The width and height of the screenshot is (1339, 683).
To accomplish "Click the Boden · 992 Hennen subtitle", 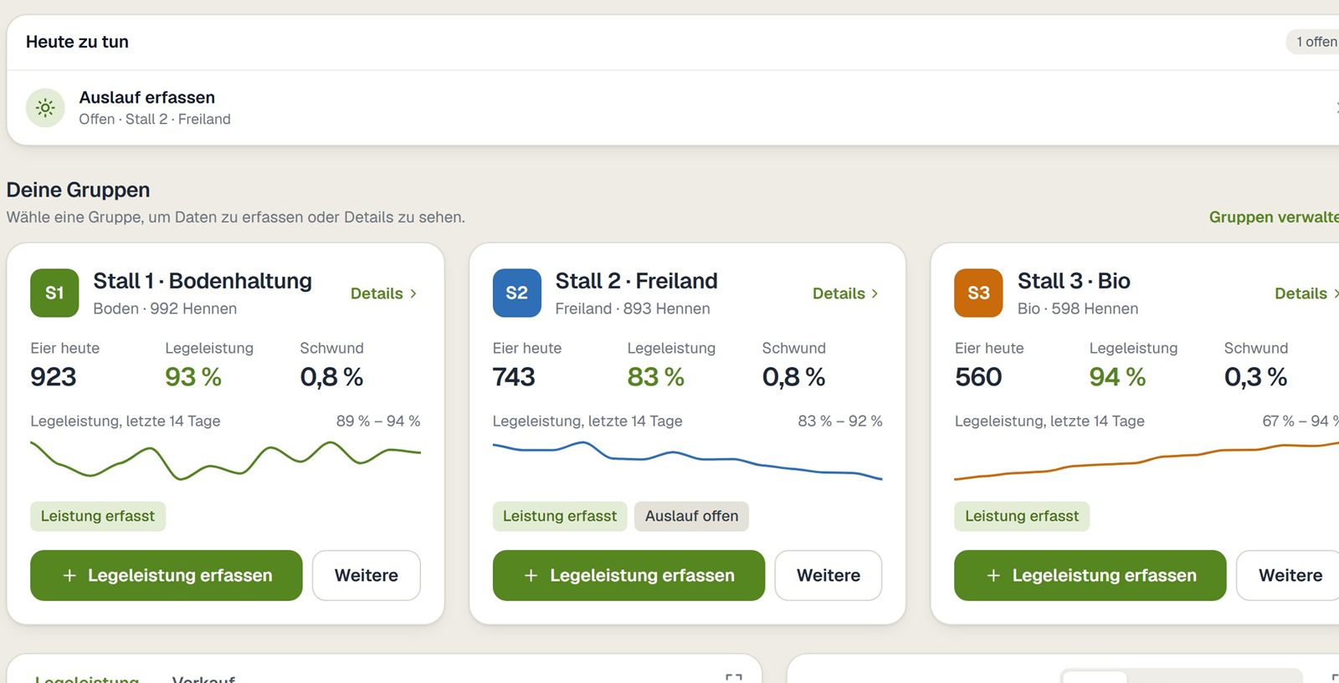I will [165, 308].
